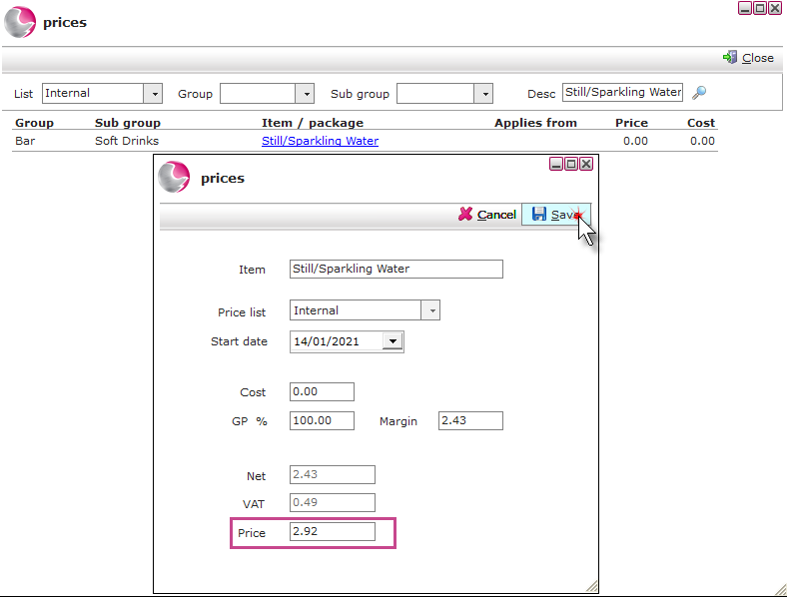Click the Applies from column header
787x597 pixels.
pyautogui.click(x=535, y=123)
